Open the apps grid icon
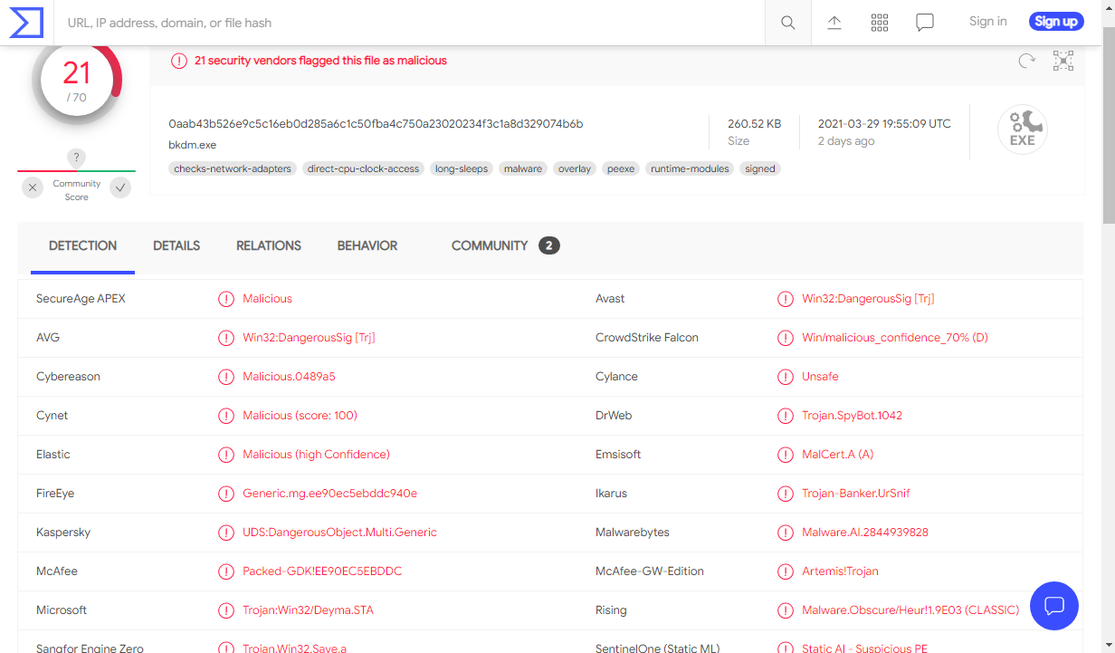This screenshot has width=1115, height=653. pyautogui.click(x=880, y=23)
